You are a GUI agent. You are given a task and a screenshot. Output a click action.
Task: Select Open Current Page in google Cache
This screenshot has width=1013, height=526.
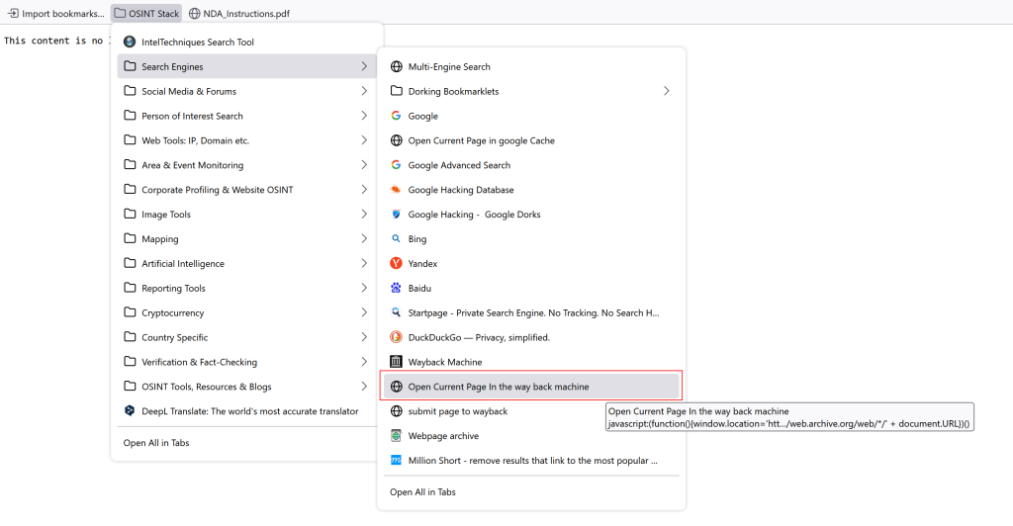coord(531,140)
